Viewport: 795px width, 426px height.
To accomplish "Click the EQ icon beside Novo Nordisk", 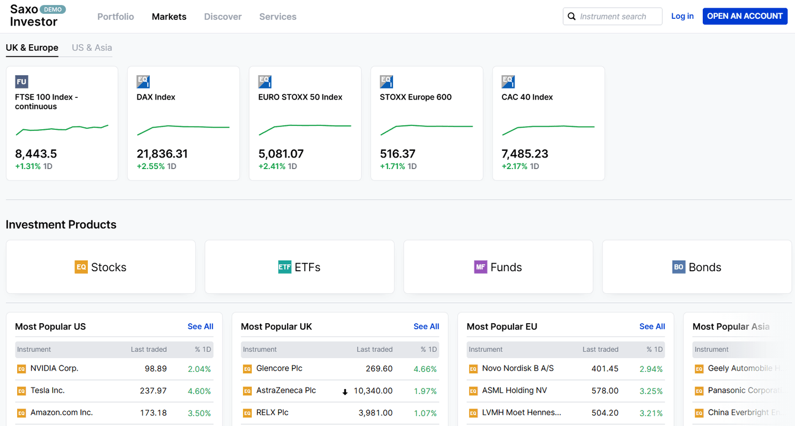I will [473, 369].
